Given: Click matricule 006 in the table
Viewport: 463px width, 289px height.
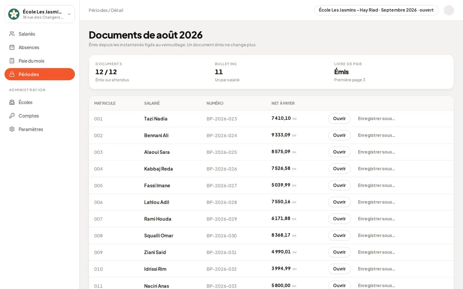Looking at the screenshot, I should coord(98,202).
